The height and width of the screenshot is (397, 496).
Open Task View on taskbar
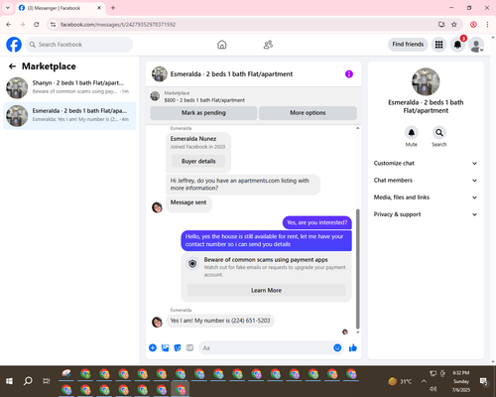point(47,381)
